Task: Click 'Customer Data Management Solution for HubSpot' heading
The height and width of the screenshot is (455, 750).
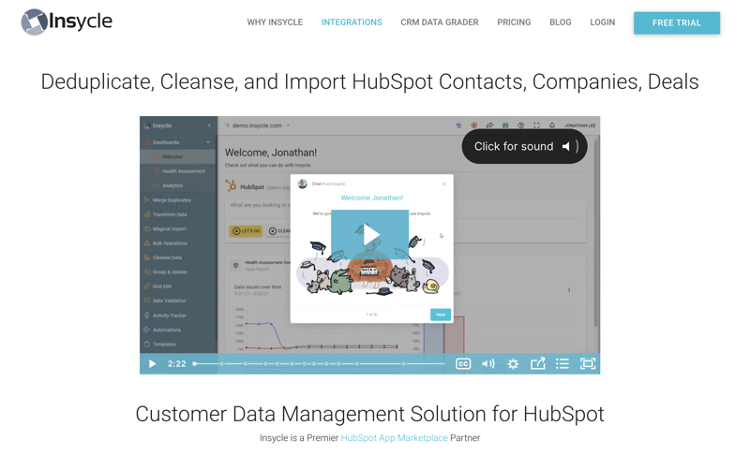Action: (369, 414)
